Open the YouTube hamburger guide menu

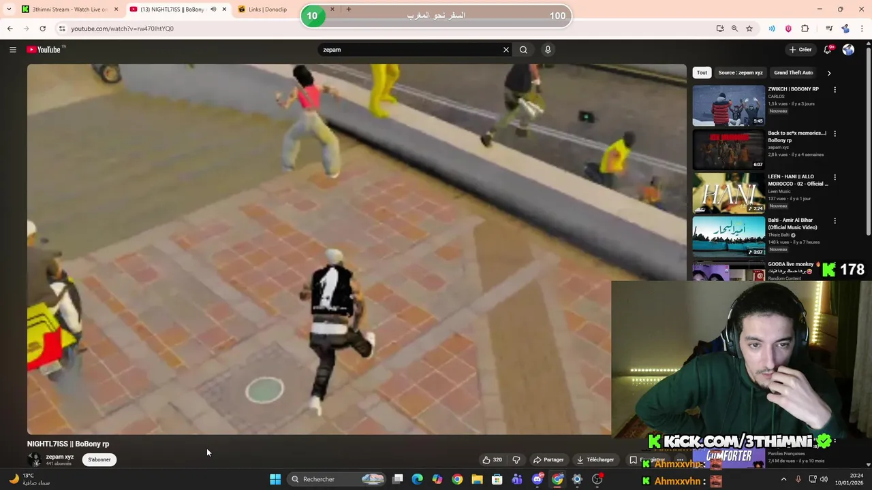coord(12,50)
